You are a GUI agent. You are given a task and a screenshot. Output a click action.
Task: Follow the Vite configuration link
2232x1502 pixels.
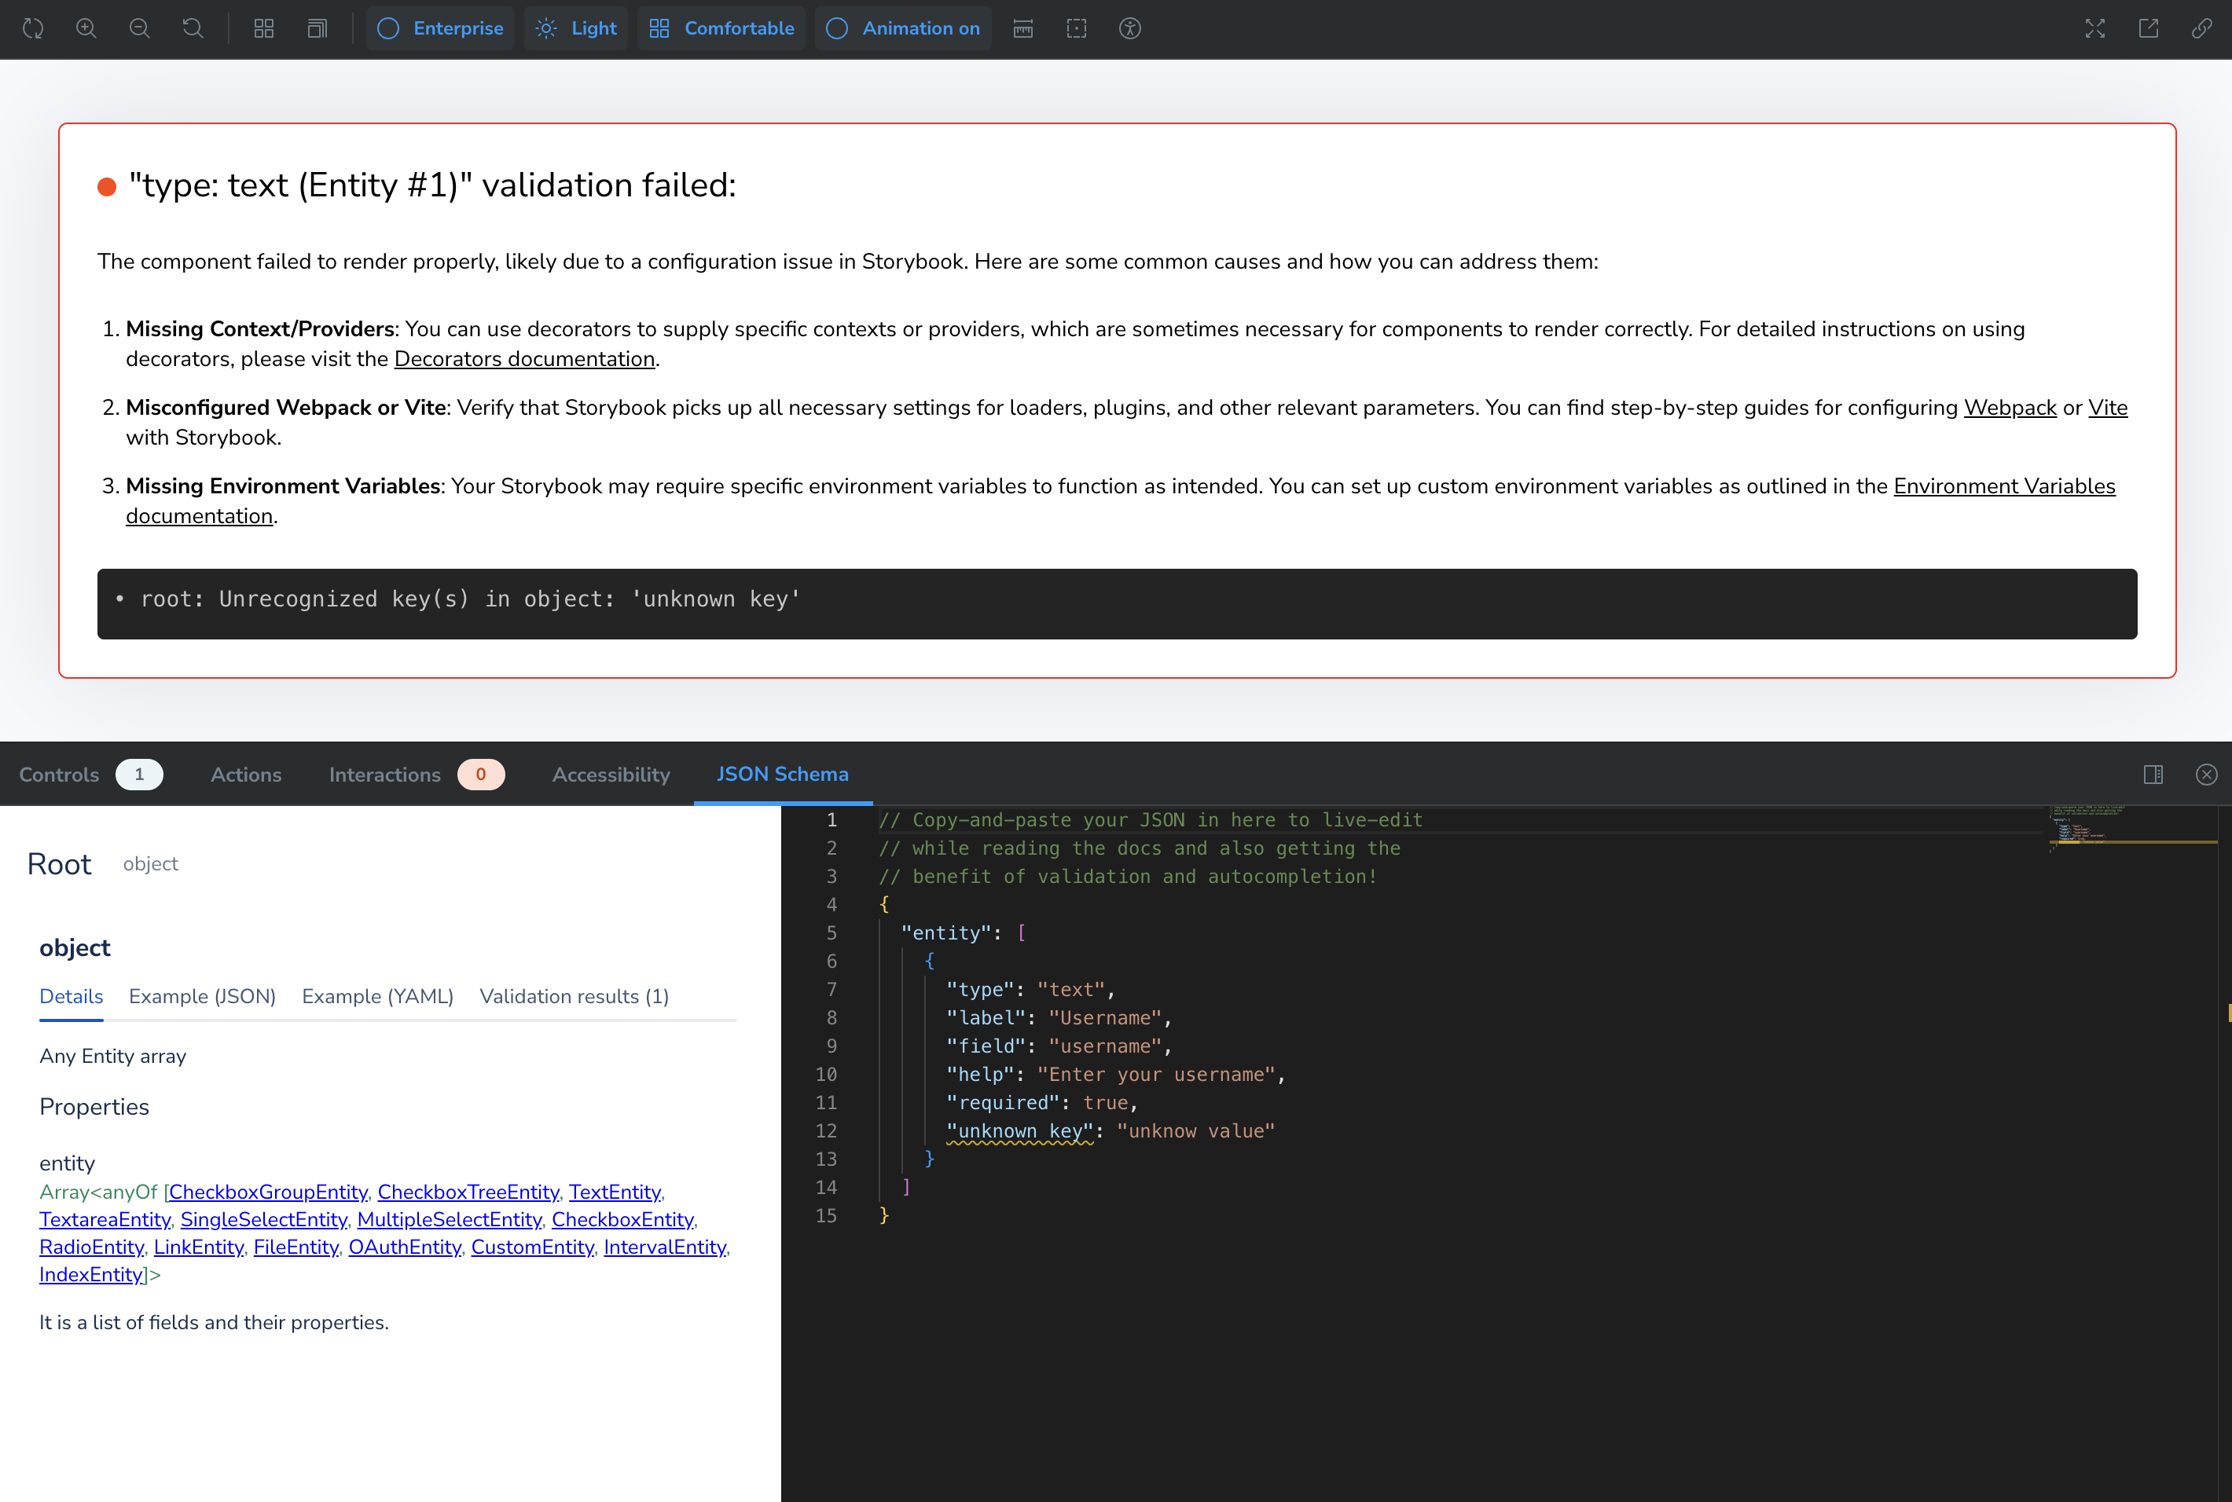pos(2107,408)
